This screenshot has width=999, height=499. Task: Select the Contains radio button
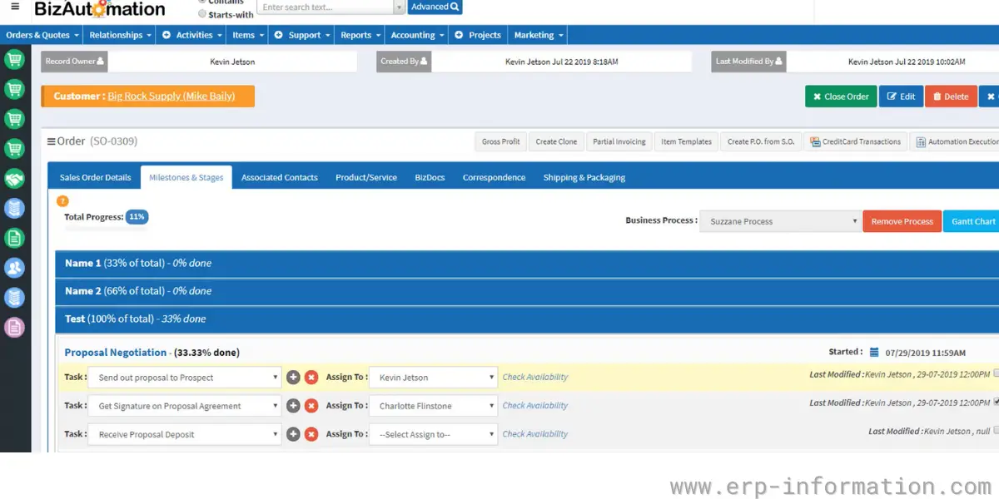pos(202,2)
